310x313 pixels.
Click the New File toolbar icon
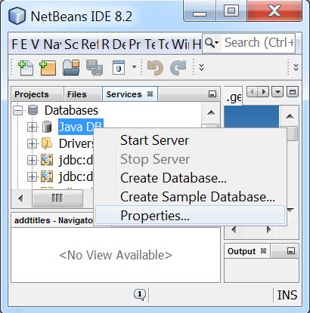[26, 68]
